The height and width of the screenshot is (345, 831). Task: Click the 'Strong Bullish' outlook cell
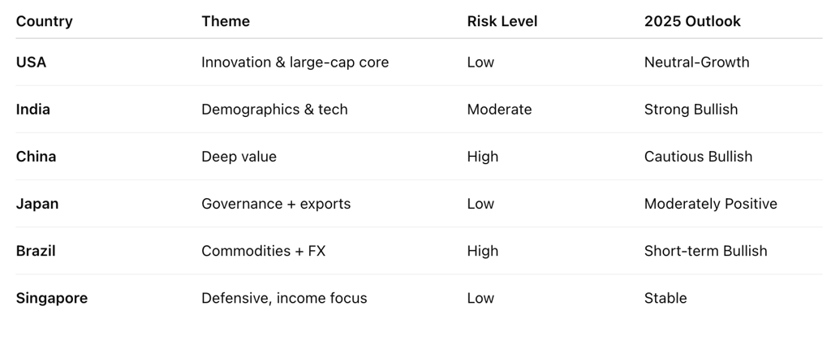click(691, 110)
